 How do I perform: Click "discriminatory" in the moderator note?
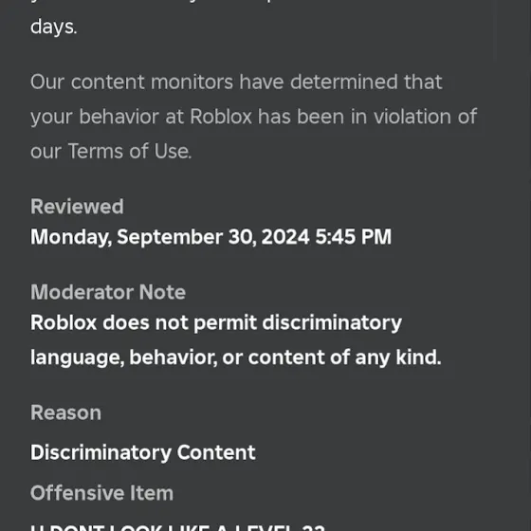[x=332, y=322]
